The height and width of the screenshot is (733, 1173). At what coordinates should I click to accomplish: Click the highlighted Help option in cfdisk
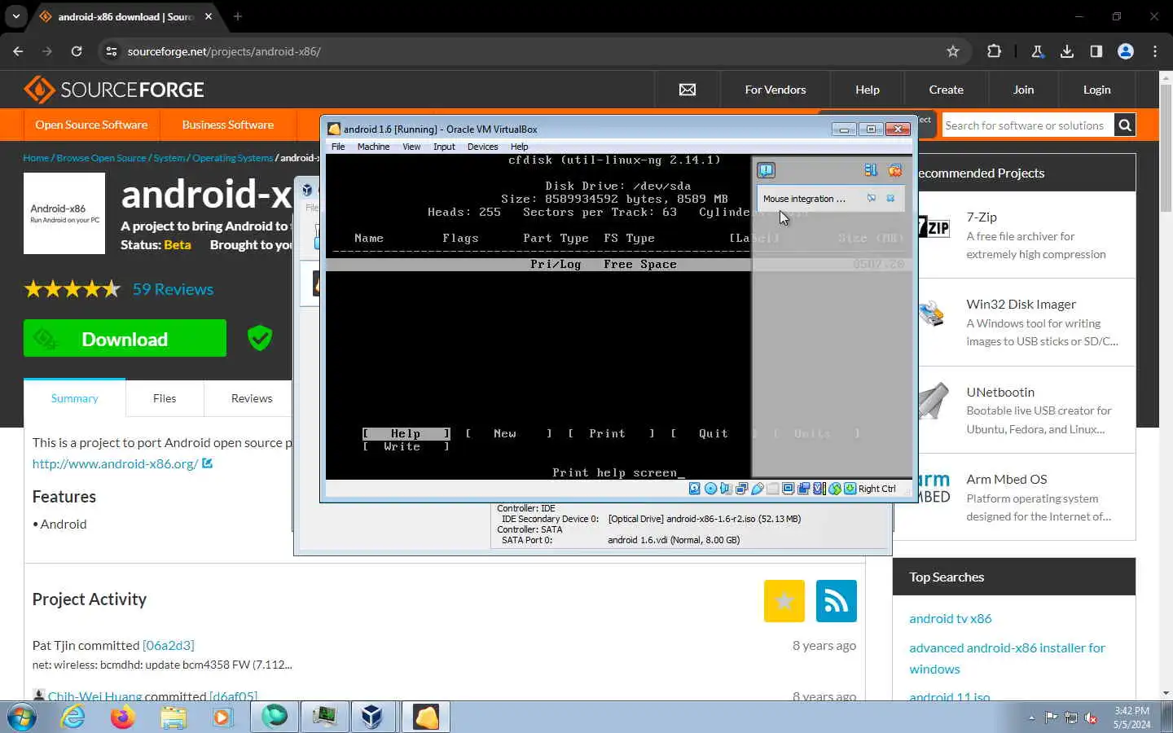(406, 433)
